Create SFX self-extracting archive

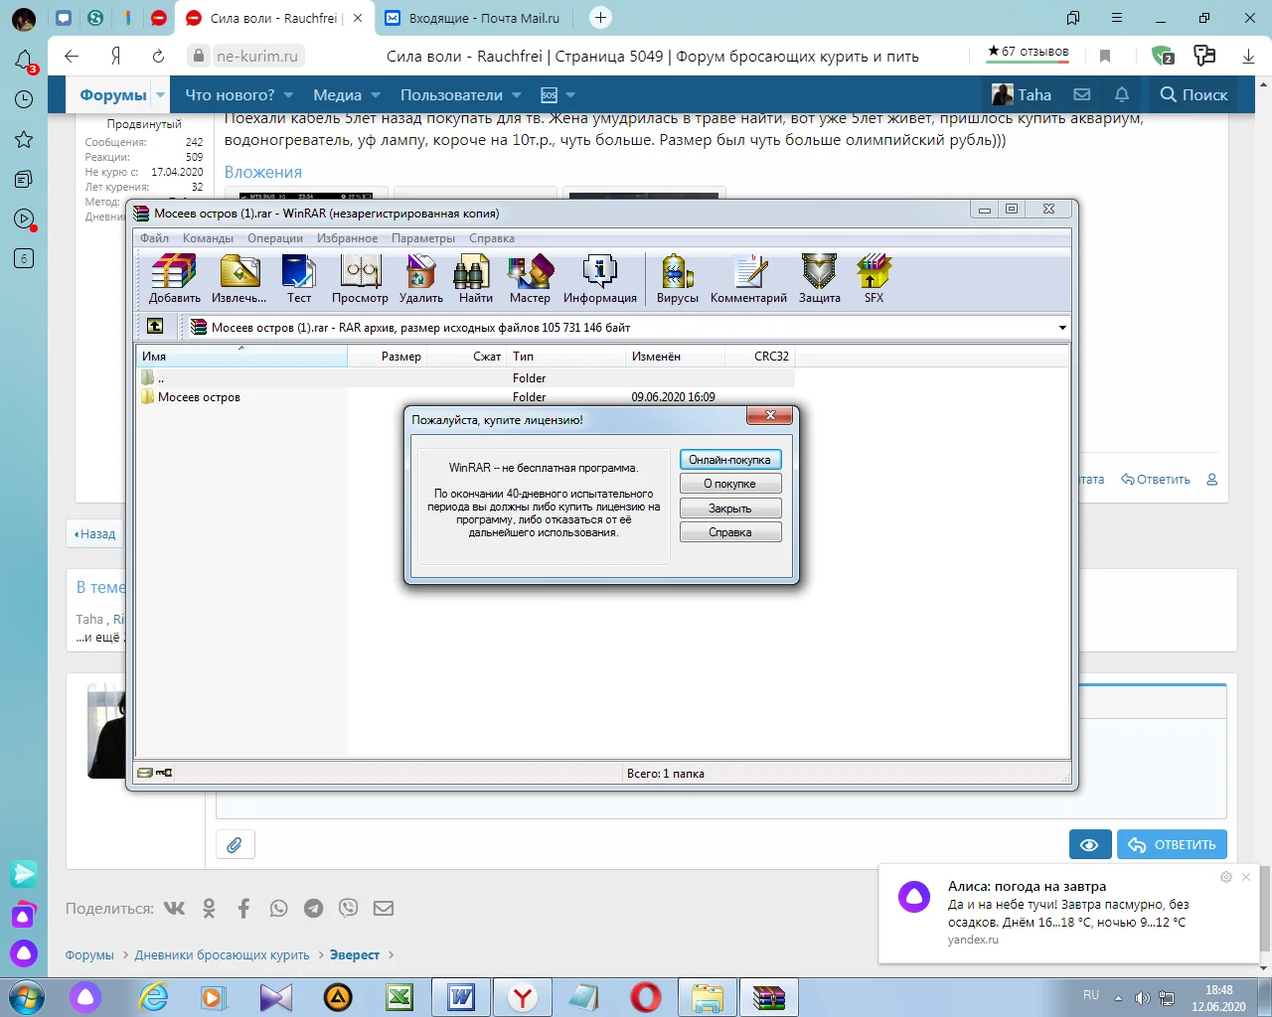pos(874,278)
